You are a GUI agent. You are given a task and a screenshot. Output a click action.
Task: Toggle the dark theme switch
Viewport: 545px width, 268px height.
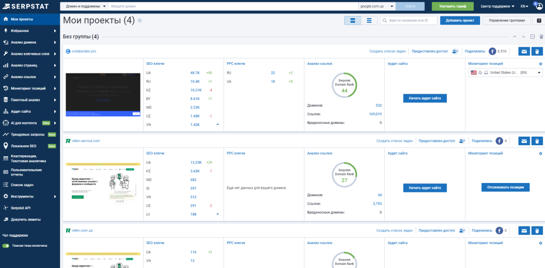pos(6,246)
